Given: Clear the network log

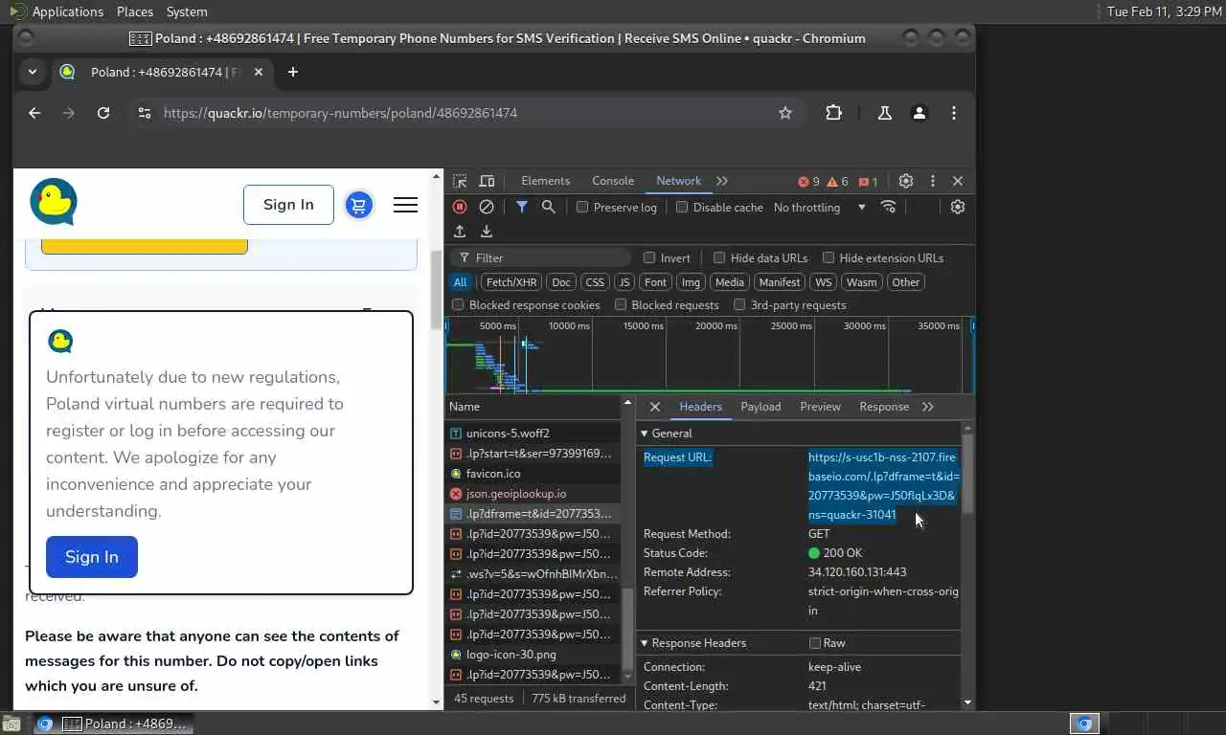Looking at the screenshot, I should tap(487, 207).
